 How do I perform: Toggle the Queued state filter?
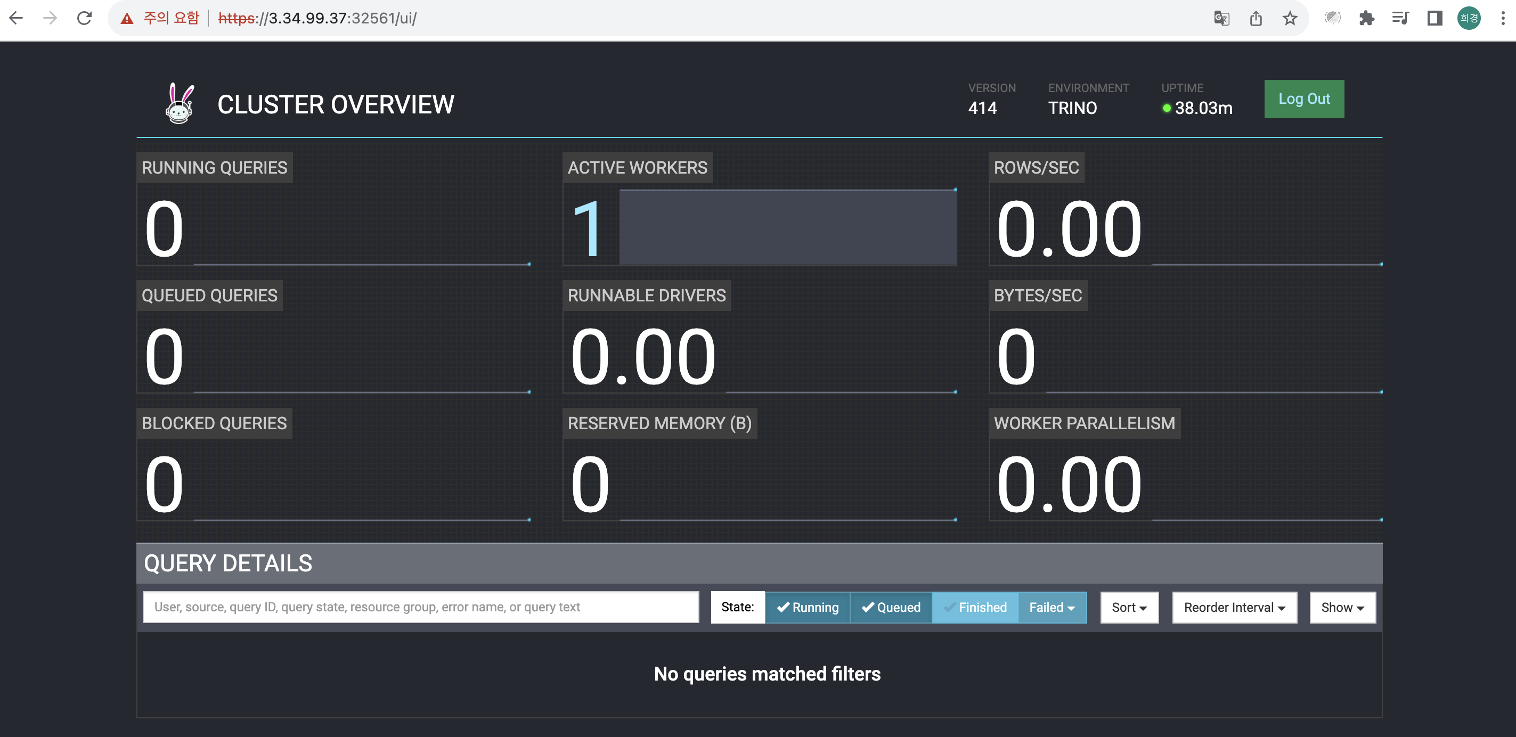(x=891, y=607)
